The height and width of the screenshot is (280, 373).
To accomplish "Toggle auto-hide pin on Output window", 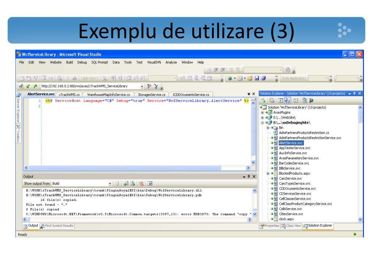I will pos(249,176).
